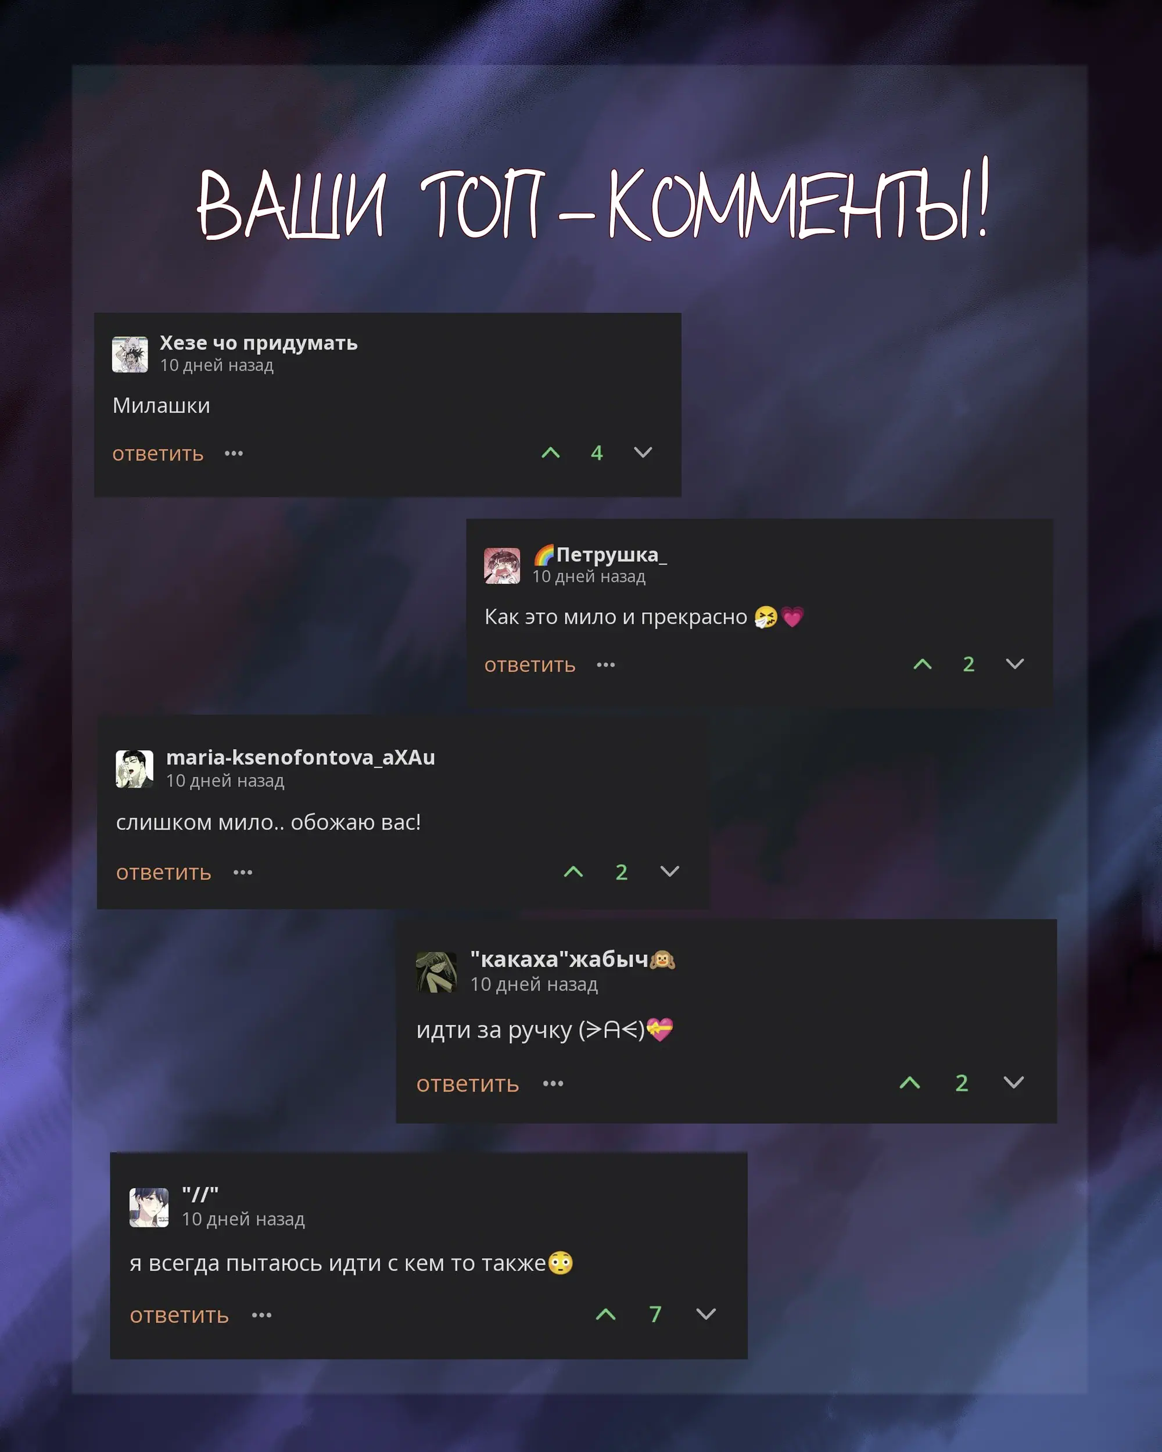
Task: Open avatar of user "//"
Action: [149, 1207]
